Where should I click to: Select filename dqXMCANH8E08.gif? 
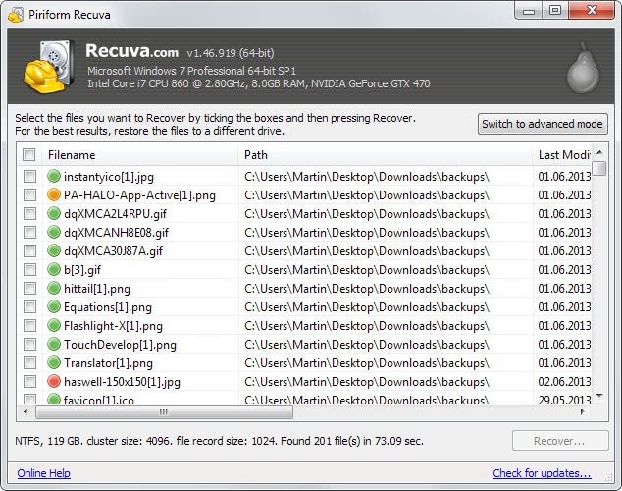[x=116, y=232]
